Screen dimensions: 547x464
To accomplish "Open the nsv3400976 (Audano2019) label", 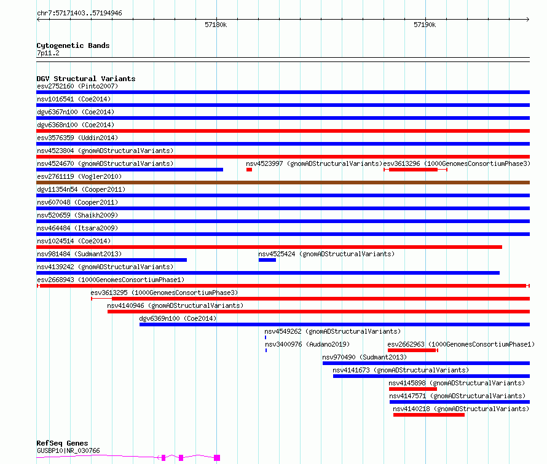I will click(x=307, y=344).
